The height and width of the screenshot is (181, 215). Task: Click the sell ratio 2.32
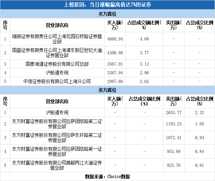200,113
